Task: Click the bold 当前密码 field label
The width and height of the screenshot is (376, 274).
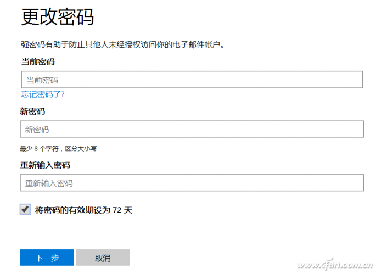Action: (38, 61)
